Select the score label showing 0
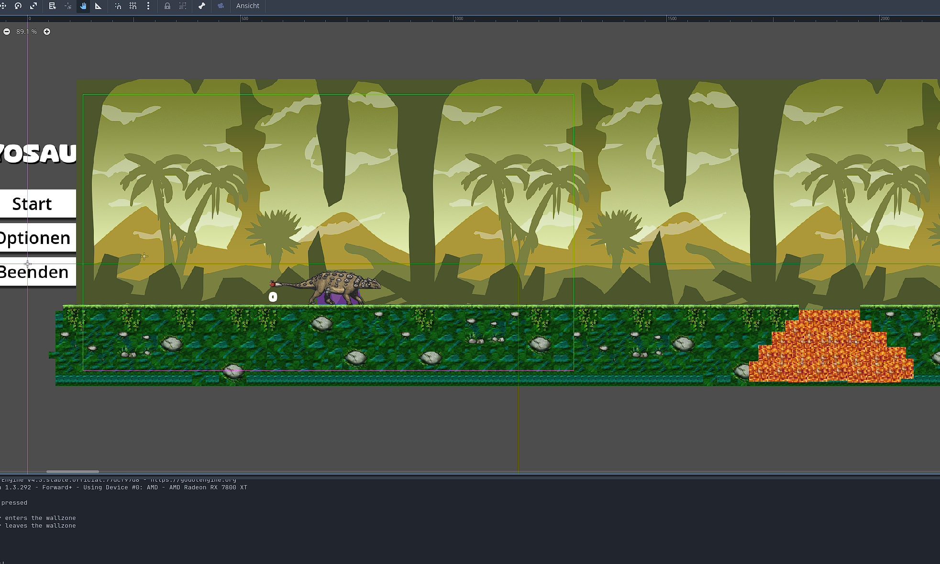Screen dimensions: 940x564 [273, 297]
